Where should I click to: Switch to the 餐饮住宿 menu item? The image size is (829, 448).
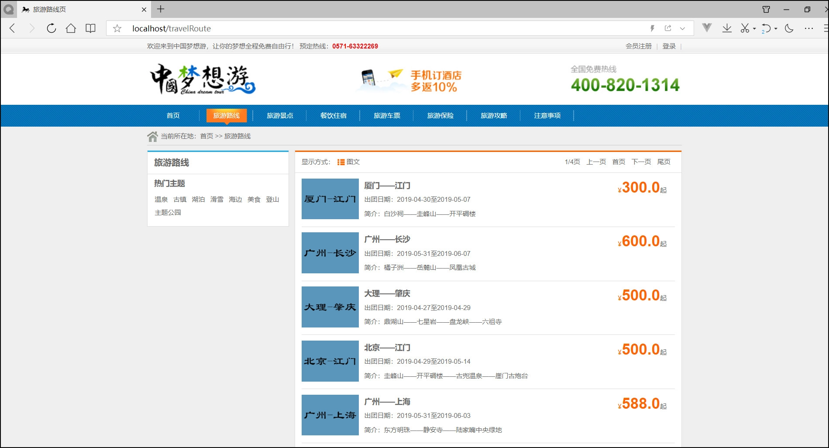point(333,116)
